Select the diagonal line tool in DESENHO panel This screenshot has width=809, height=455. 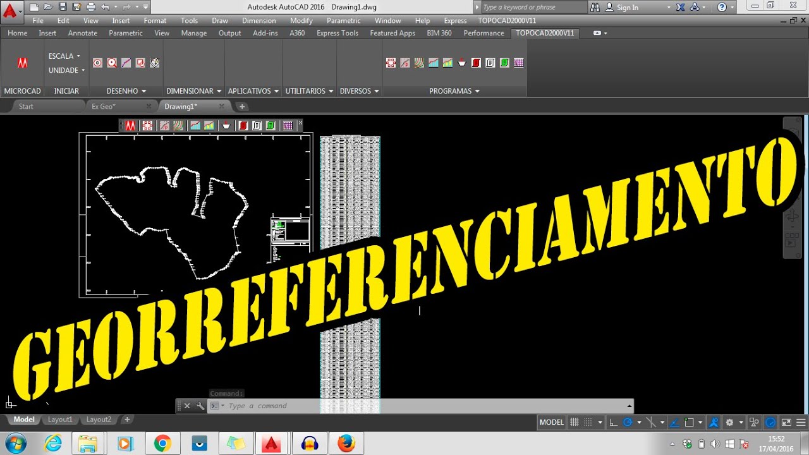[x=126, y=63]
